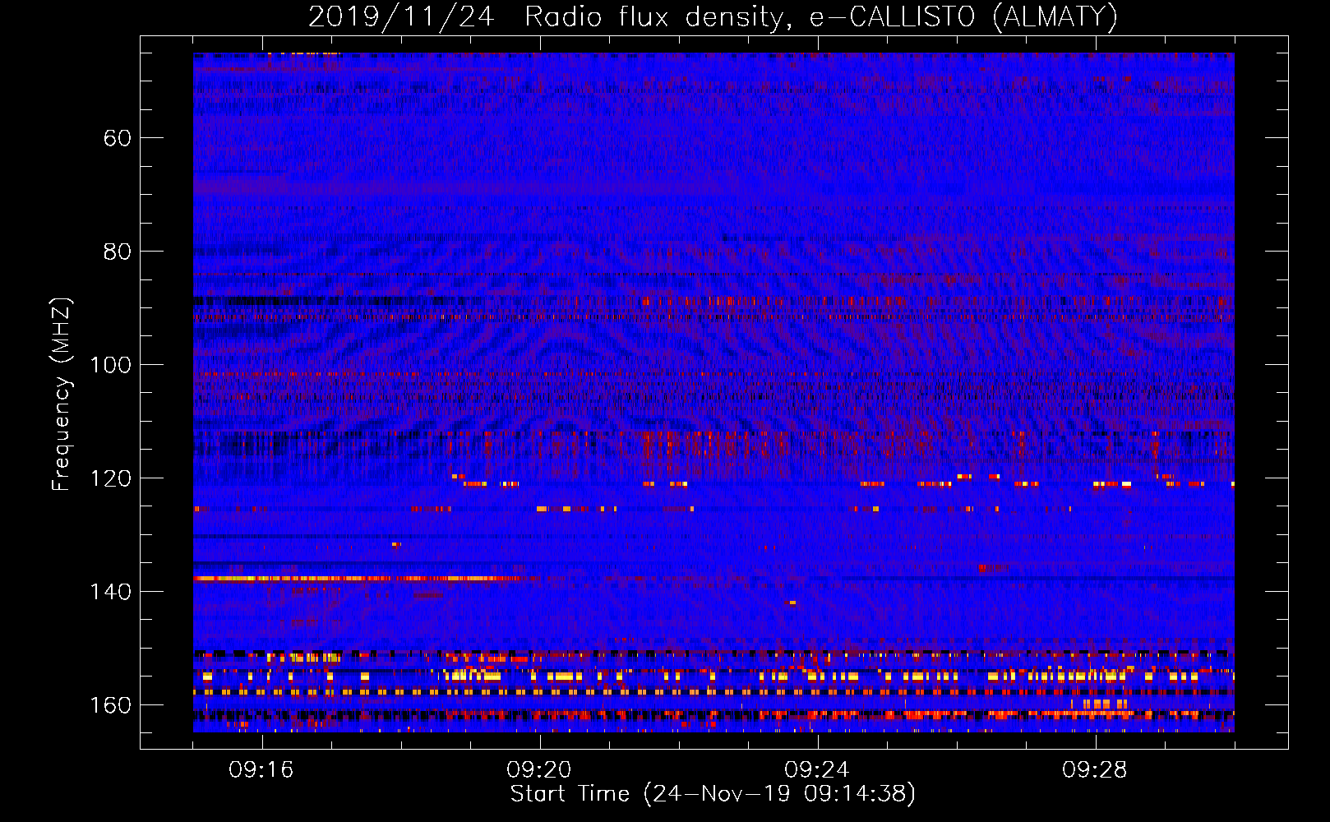The width and height of the screenshot is (1330, 822).
Task: Click the 60 MHz frequency tick label
Action: pos(118,138)
